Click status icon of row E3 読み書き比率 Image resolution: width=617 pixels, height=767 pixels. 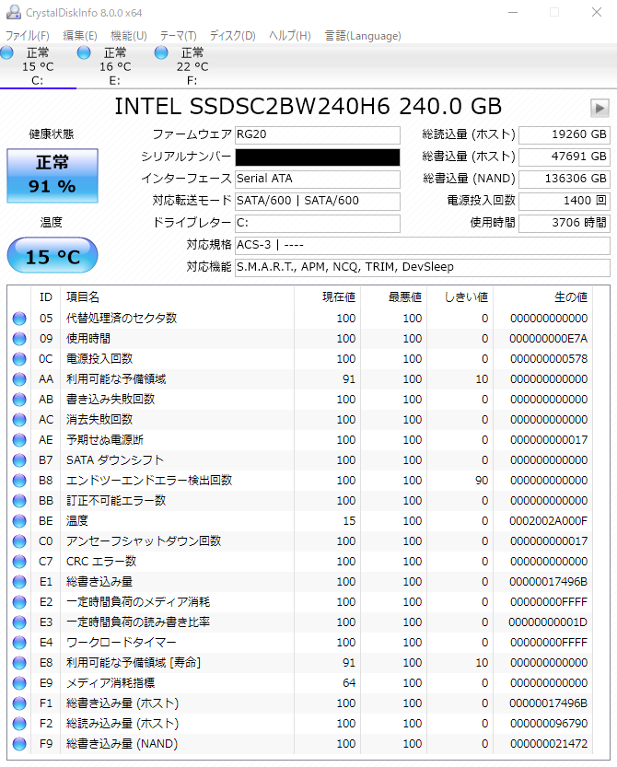pyautogui.click(x=19, y=622)
